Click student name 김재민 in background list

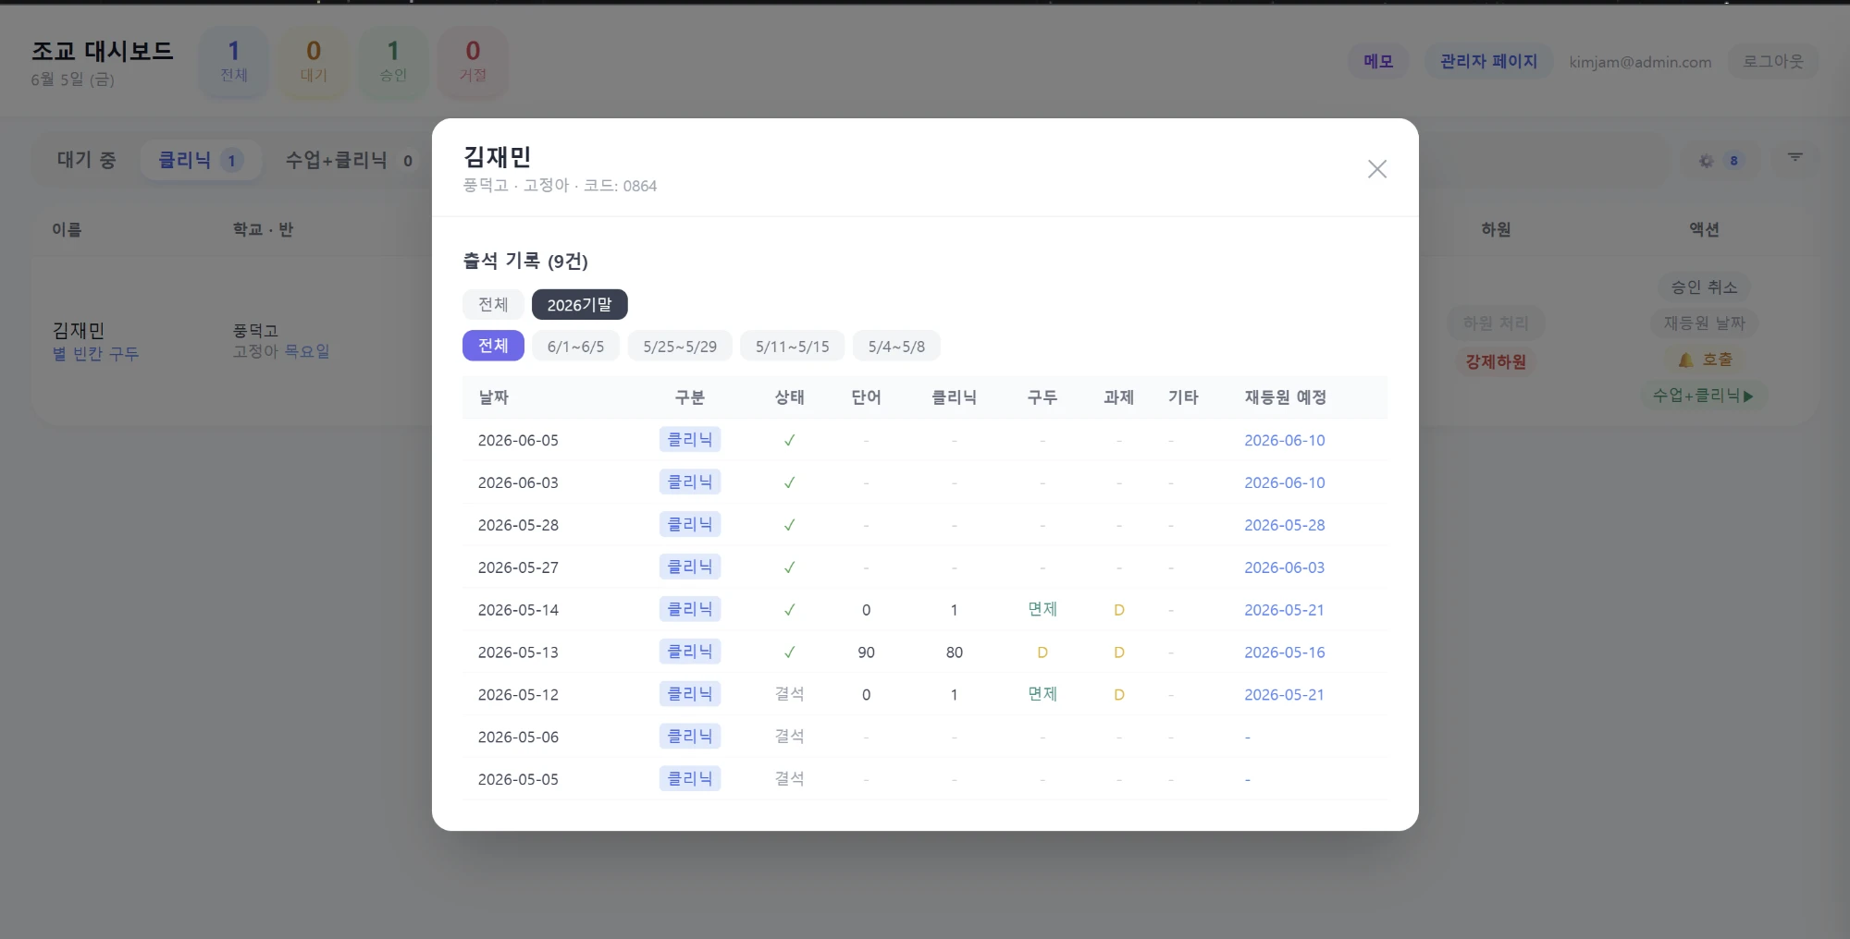click(x=79, y=330)
